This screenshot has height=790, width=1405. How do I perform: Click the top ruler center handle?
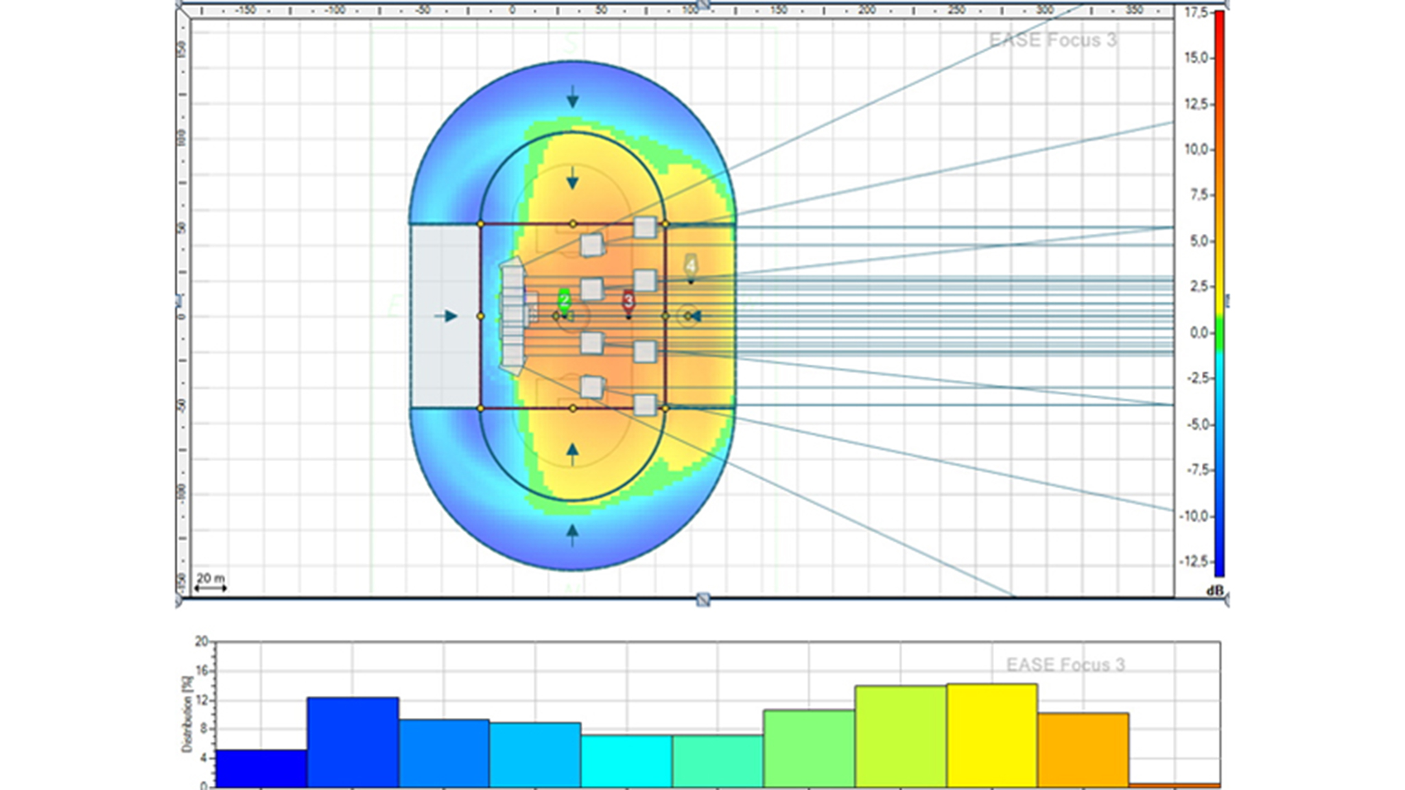point(703,3)
